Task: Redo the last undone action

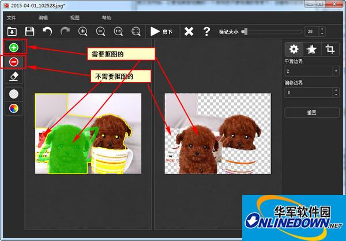Action: coord(65,32)
